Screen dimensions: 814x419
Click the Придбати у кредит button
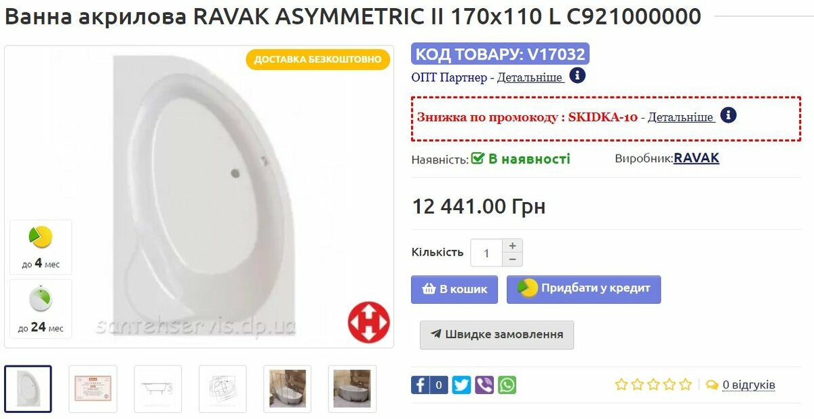click(583, 290)
